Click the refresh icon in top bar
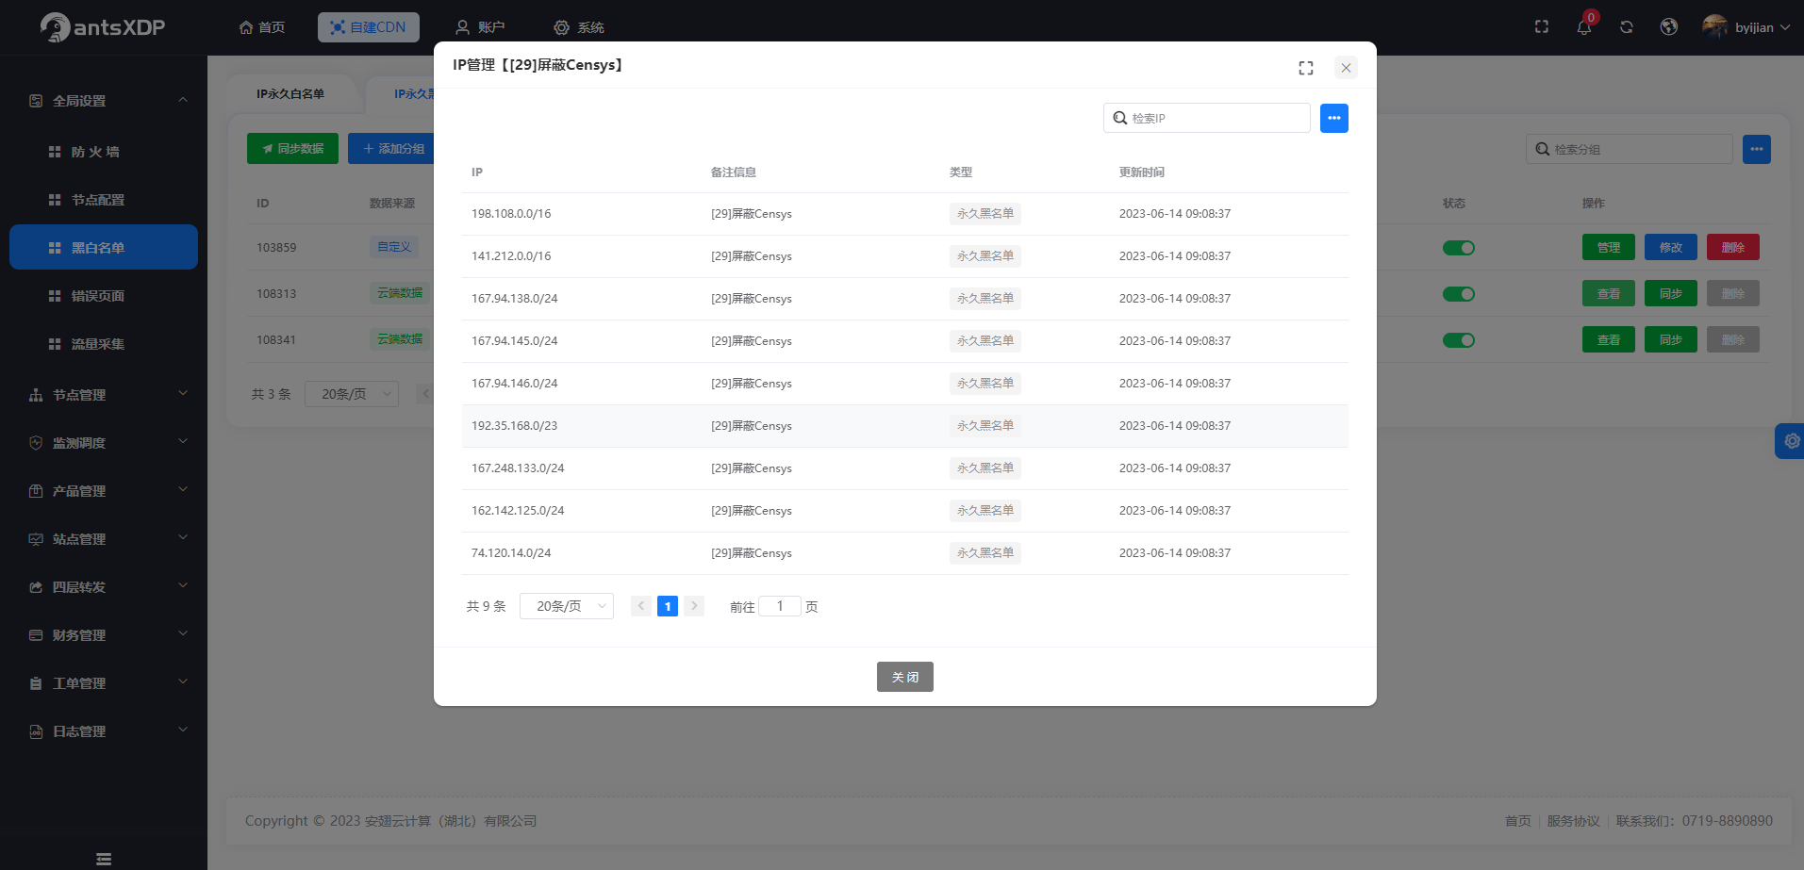This screenshot has width=1804, height=870. (1627, 27)
